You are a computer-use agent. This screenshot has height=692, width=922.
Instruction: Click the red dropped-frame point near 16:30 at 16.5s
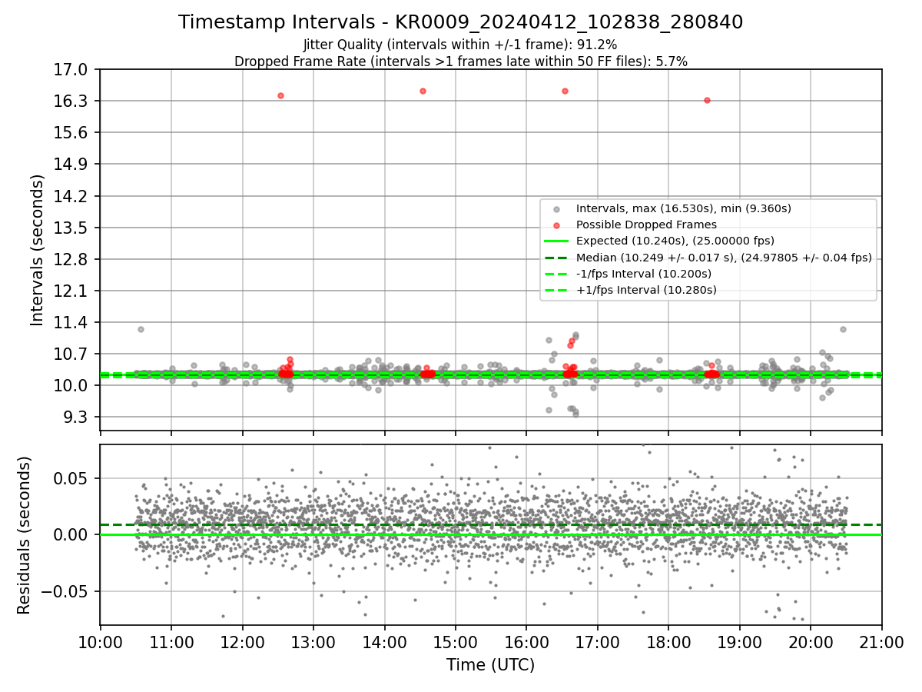click(565, 91)
